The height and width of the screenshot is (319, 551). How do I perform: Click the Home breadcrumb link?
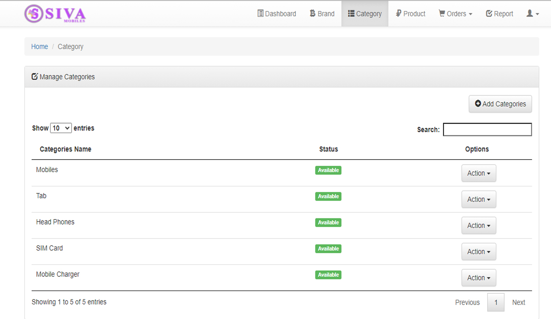coord(39,47)
